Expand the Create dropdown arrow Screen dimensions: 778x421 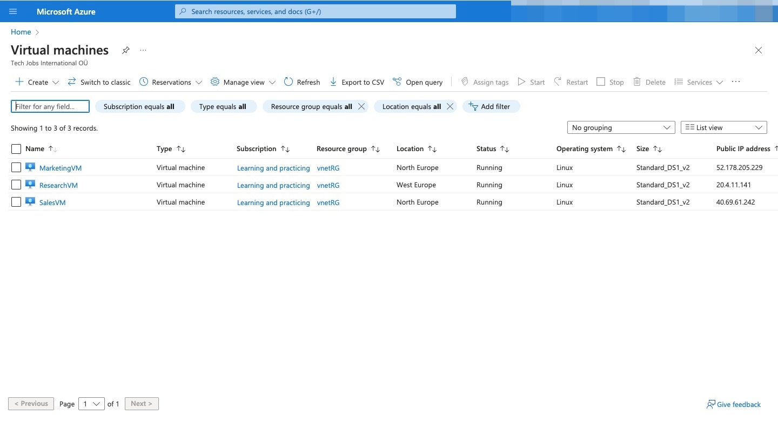[x=56, y=83]
